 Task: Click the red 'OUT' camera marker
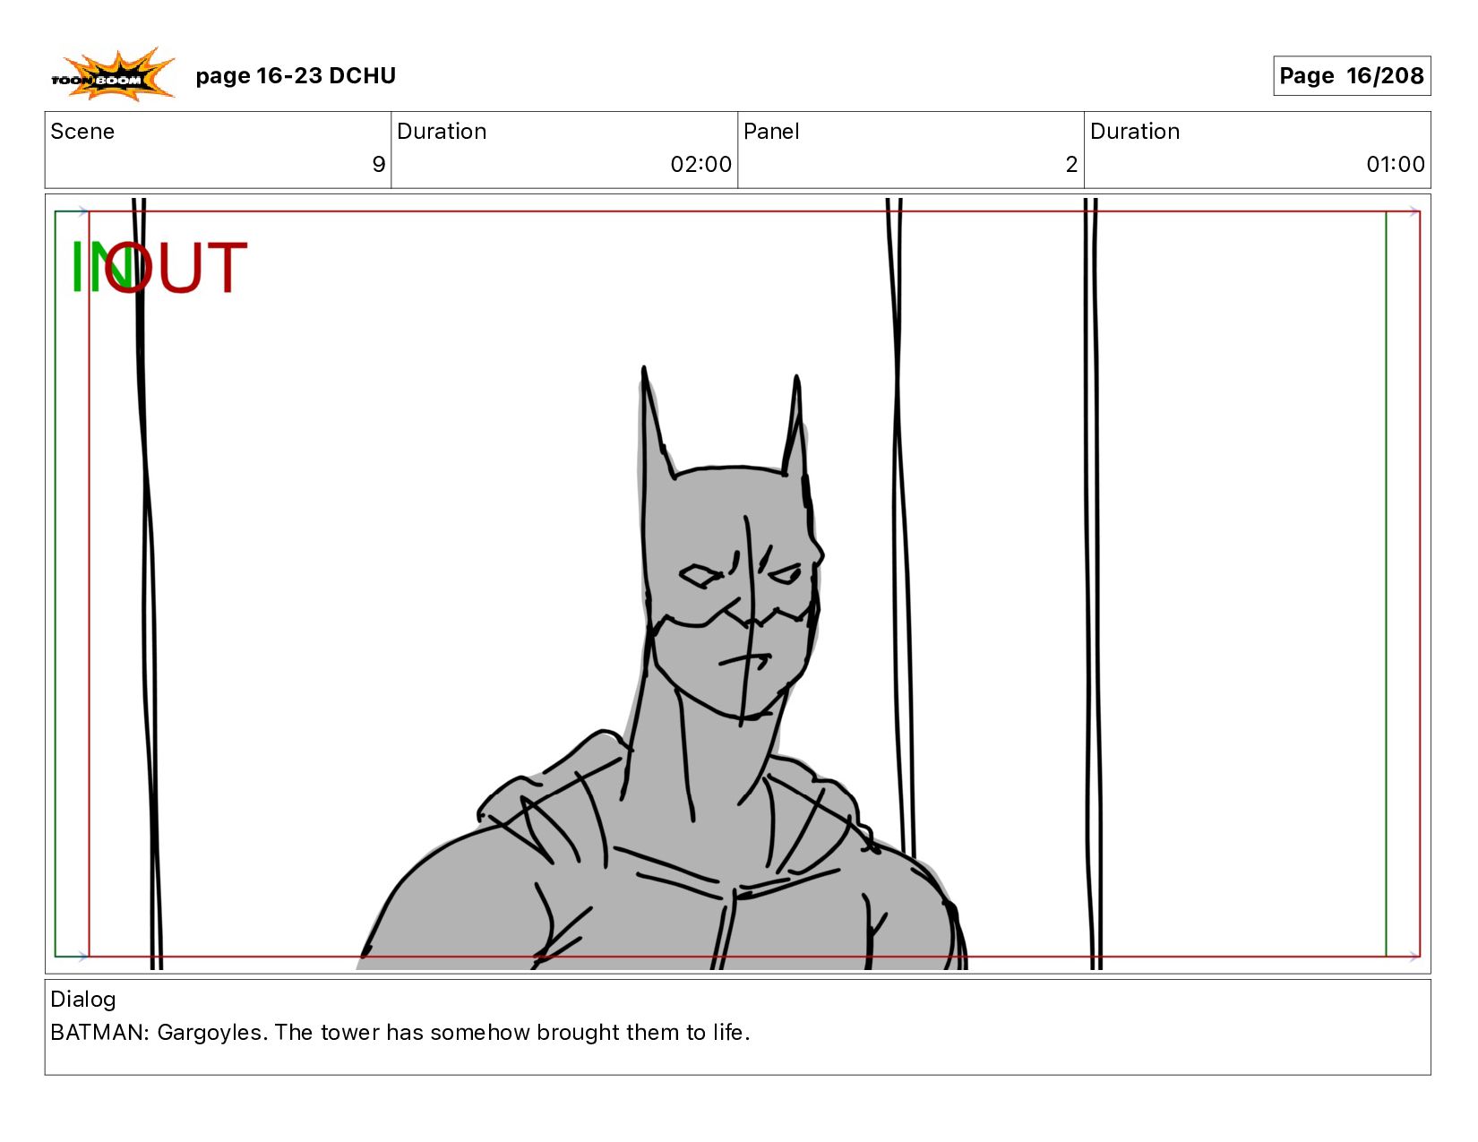(x=176, y=267)
